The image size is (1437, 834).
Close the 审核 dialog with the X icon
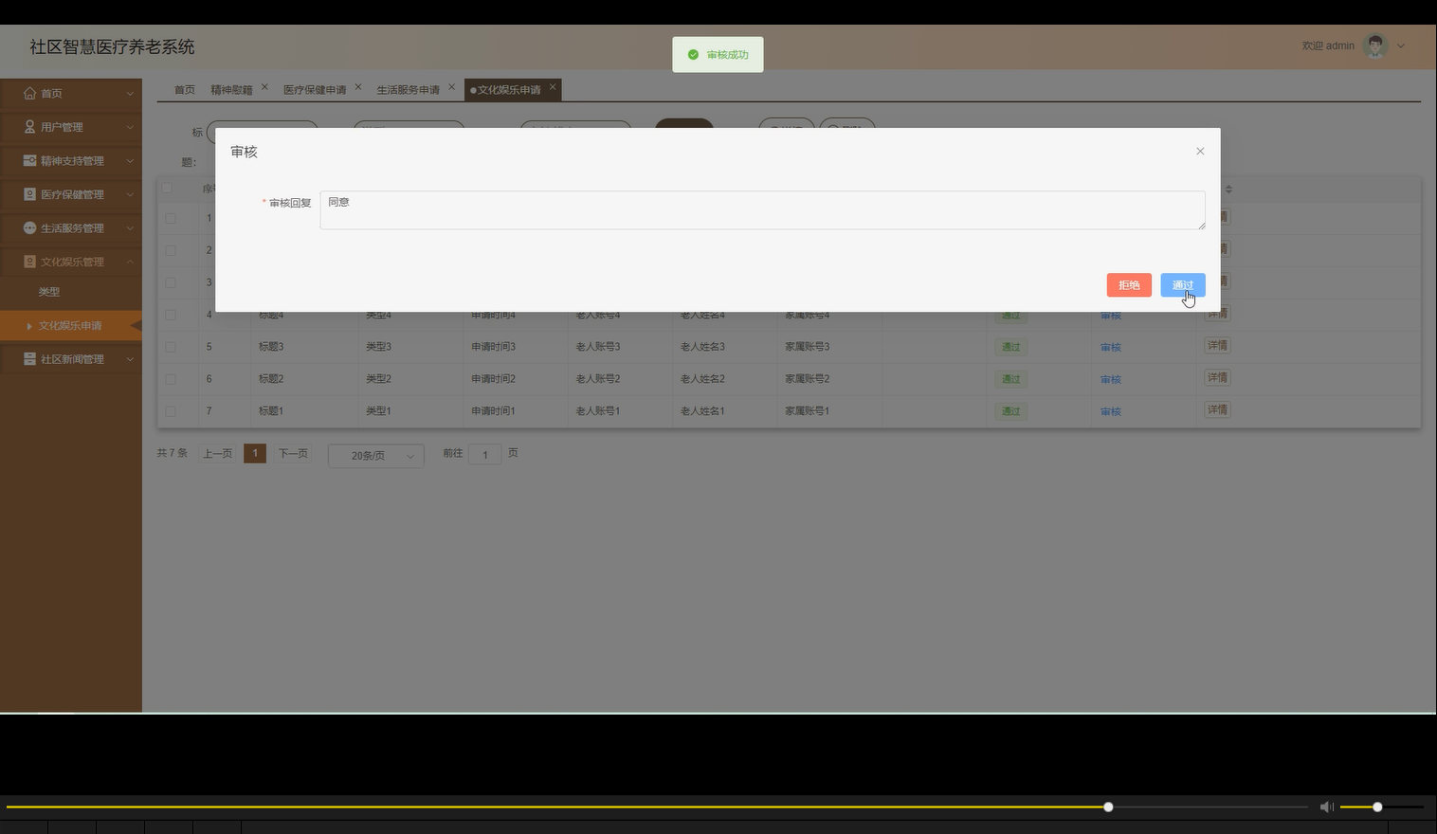(x=1200, y=152)
